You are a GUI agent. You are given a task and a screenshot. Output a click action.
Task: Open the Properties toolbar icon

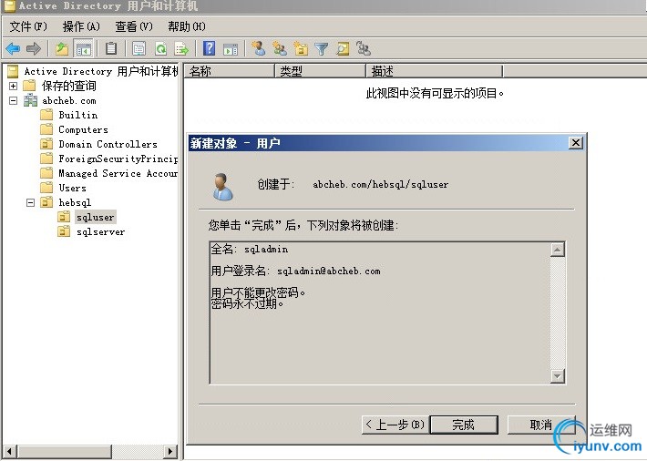point(139,48)
